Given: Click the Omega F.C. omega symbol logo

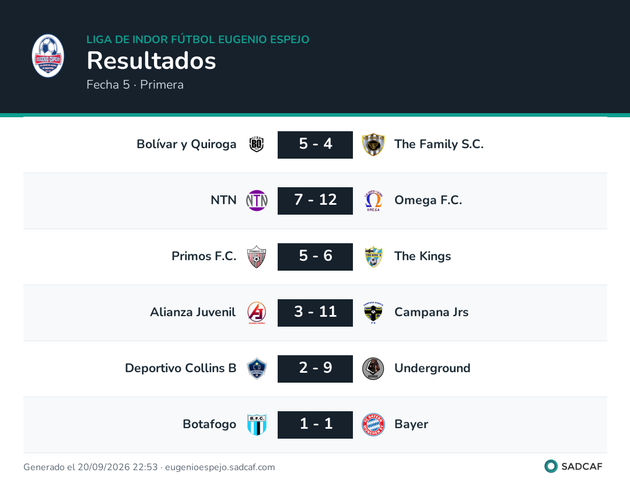Looking at the screenshot, I should pyautogui.click(x=373, y=201).
